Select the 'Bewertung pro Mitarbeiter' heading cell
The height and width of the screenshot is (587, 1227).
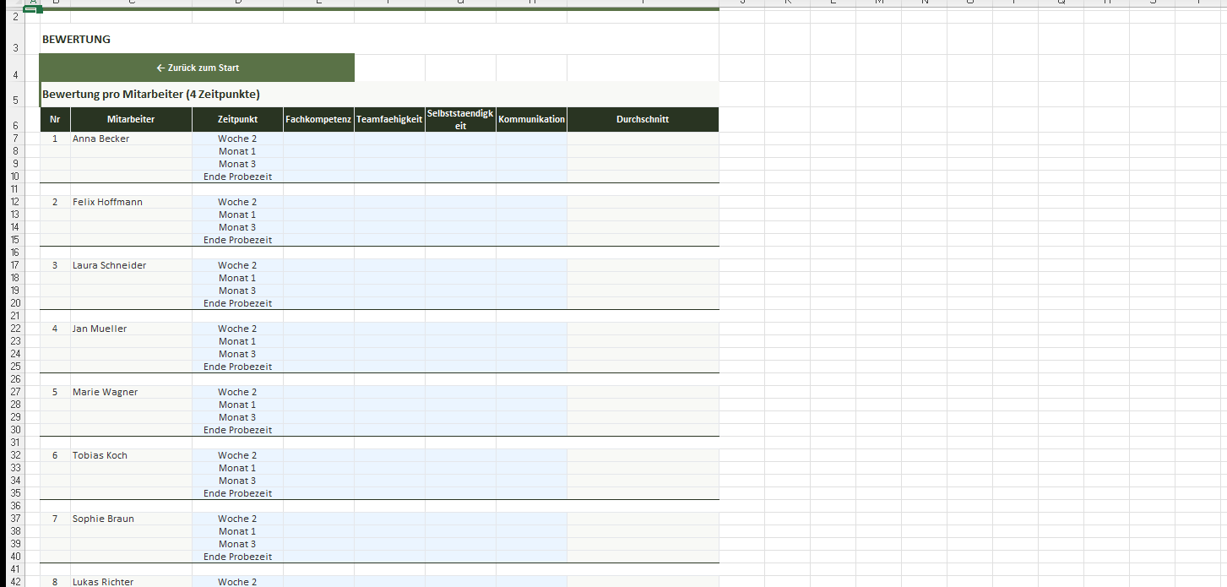pos(150,95)
